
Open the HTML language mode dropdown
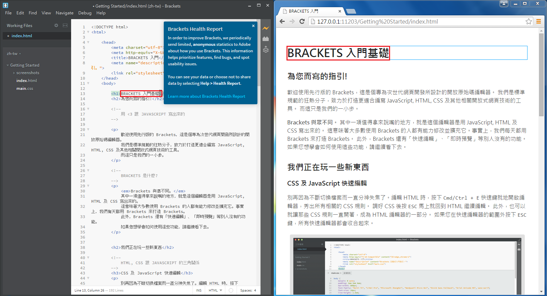click(x=215, y=290)
